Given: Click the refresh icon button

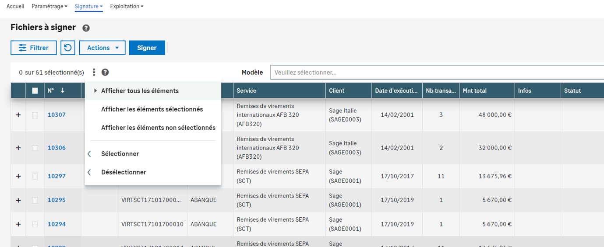Looking at the screenshot, I should (x=68, y=48).
